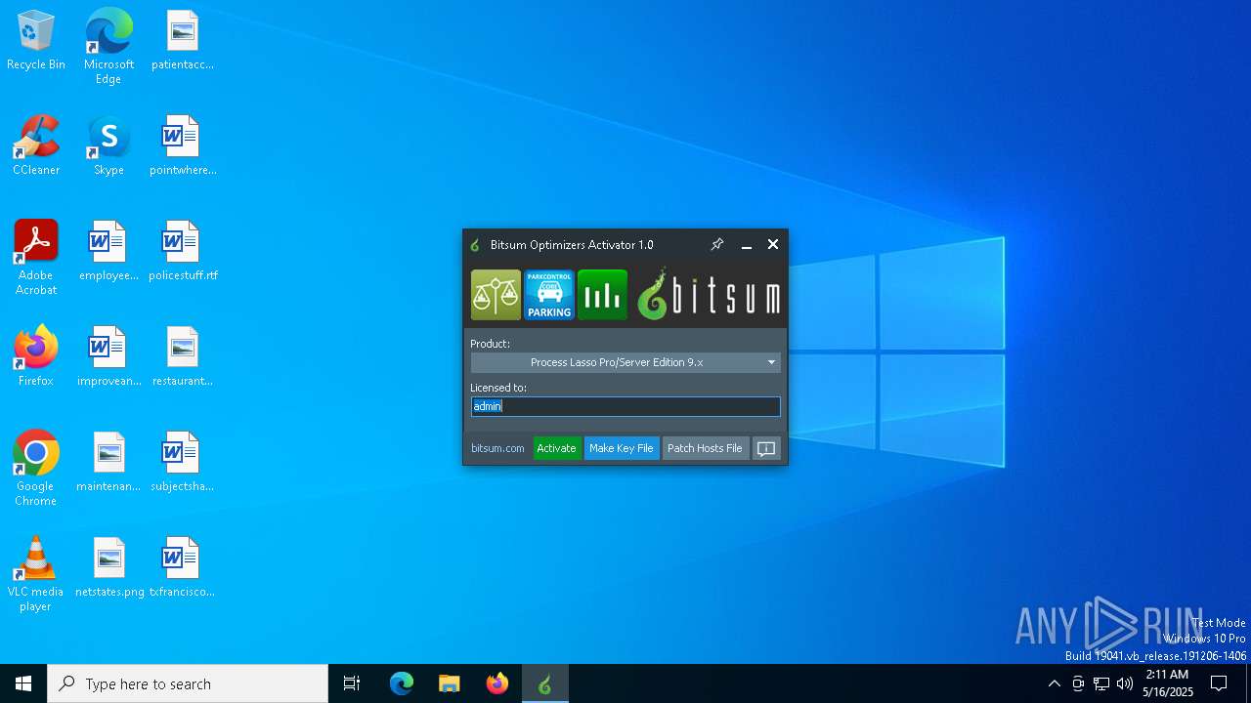Click the Make Key File button
Image resolution: width=1251 pixels, height=703 pixels.
[622, 448]
